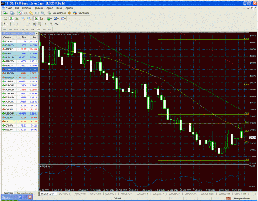Select the Fibonacci retracement tool
258x201 pixels.
40,24
